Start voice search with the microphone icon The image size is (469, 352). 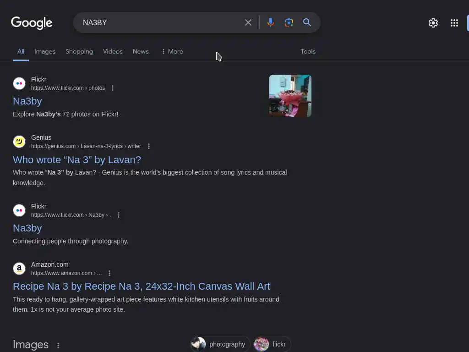point(270,22)
